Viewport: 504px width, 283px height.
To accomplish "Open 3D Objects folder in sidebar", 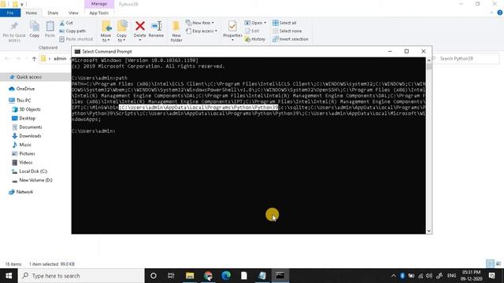I will [x=30, y=109].
